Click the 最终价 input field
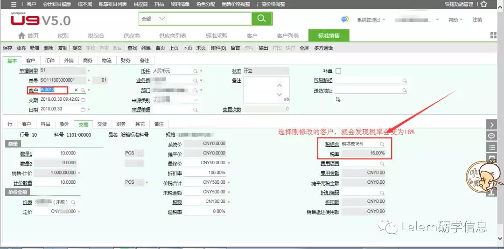 point(205,163)
